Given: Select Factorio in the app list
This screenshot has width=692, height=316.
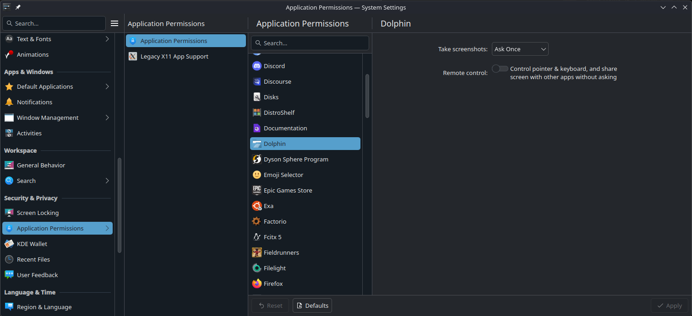Looking at the screenshot, I should tap(305, 221).
